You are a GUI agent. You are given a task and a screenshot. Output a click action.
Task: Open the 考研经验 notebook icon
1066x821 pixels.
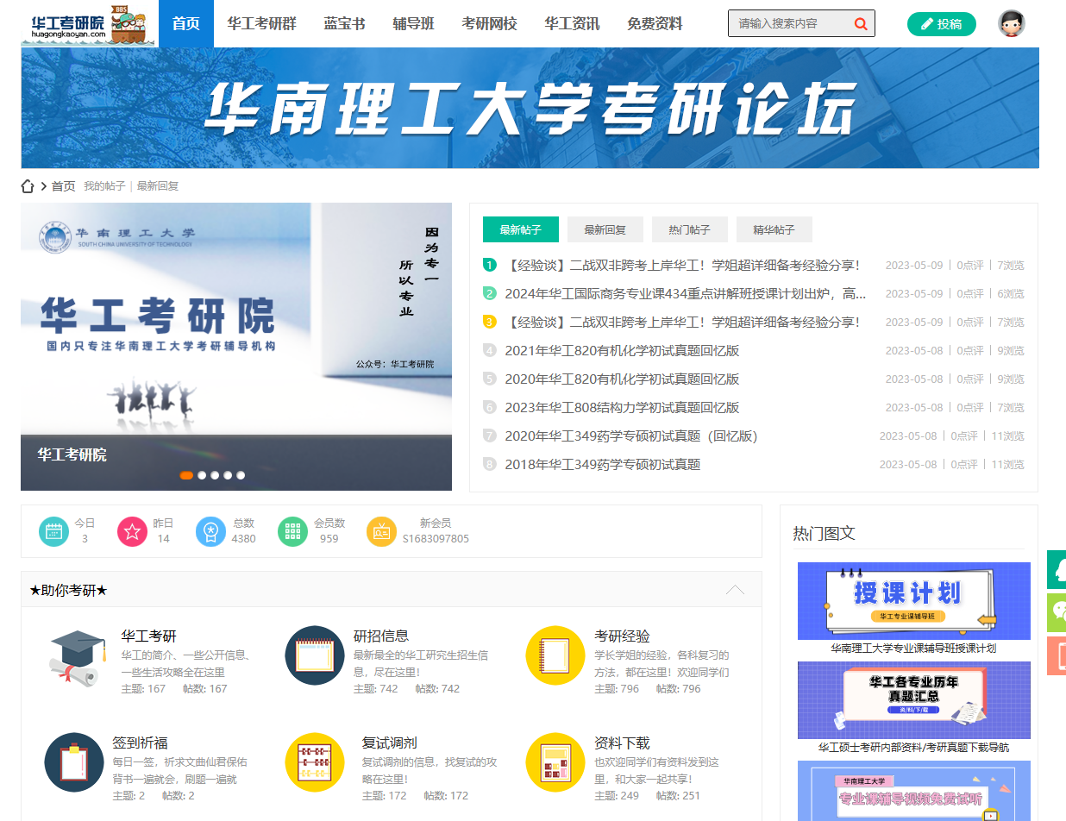tap(555, 655)
